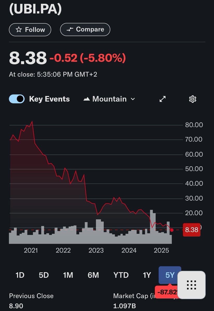This screenshot has height=311, width=214.
Task: Click the 8.38 current price tag on chart
Action: [192, 230]
